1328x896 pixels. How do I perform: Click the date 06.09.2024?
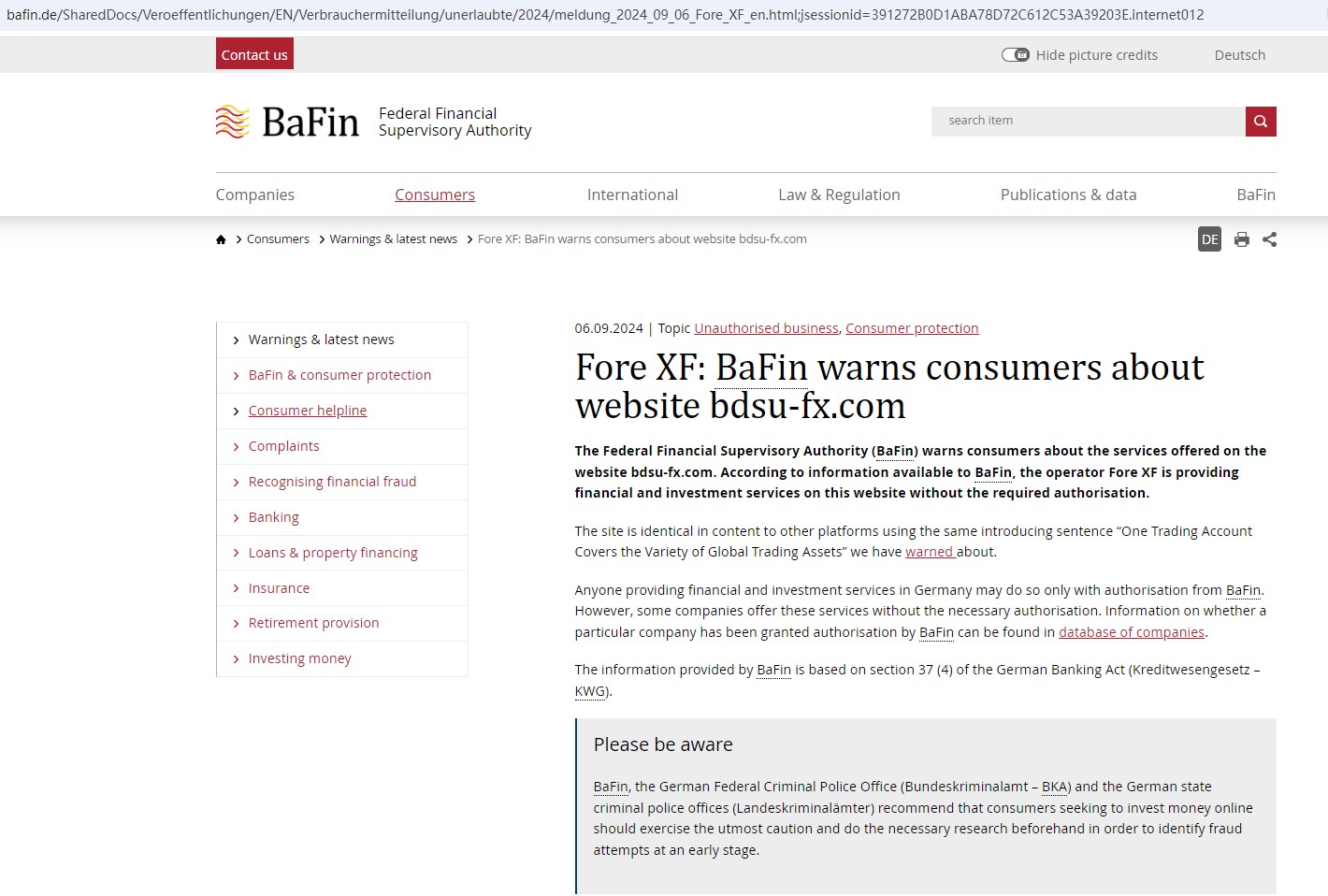tap(609, 328)
